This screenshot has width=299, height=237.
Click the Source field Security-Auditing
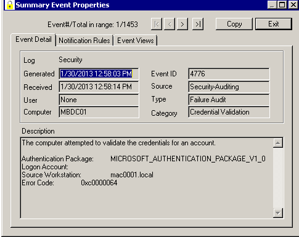[229, 87]
